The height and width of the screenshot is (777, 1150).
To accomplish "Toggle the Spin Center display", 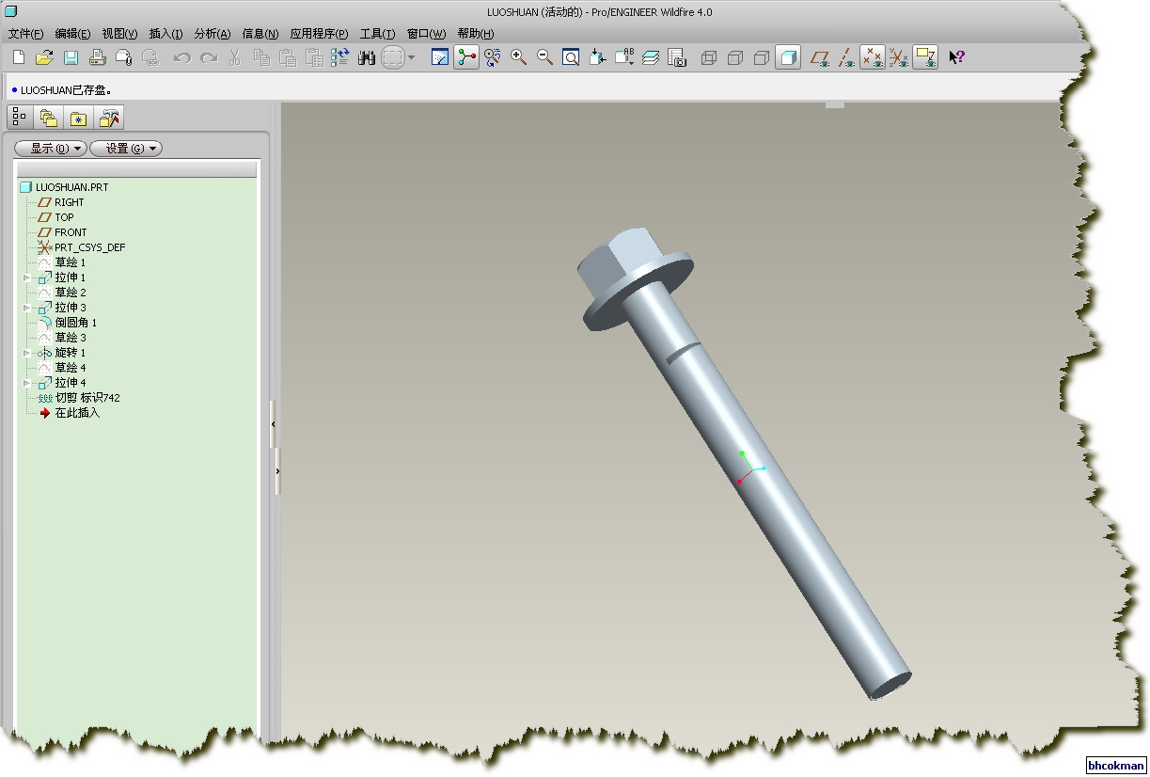I will pos(466,57).
